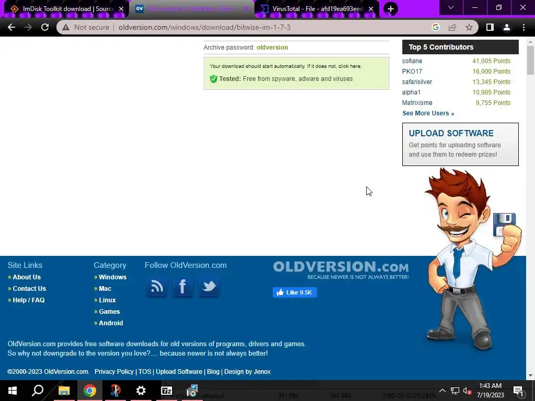The height and width of the screenshot is (401, 535).
Task: Show hidden system tray icons
Action: click(442, 391)
